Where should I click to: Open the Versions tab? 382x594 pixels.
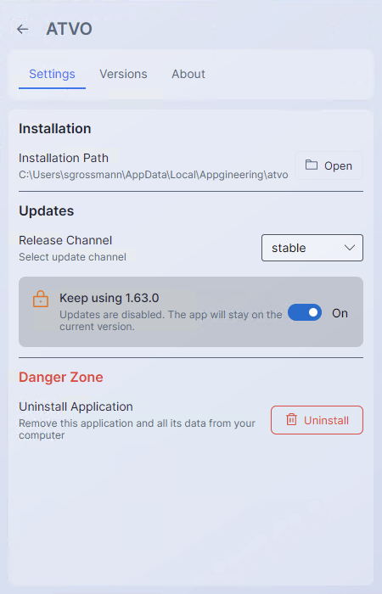pyautogui.click(x=123, y=74)
